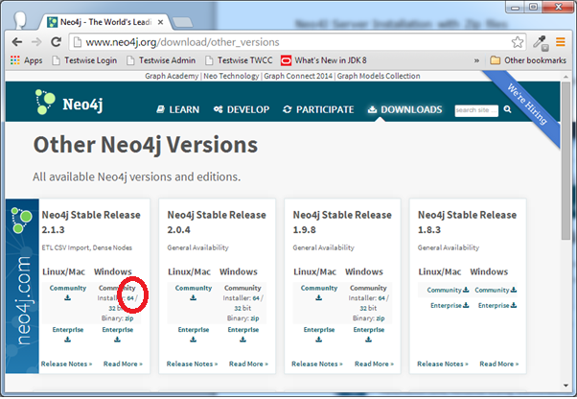The image size is (577, 399).
Task: Open the Apps grid shortcut
Action: (x=26, y=60)
